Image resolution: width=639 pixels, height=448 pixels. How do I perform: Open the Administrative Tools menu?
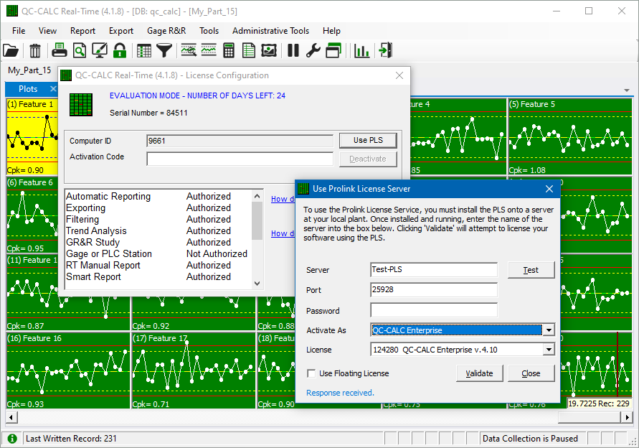pyautogui.click(x=270, y=31)
